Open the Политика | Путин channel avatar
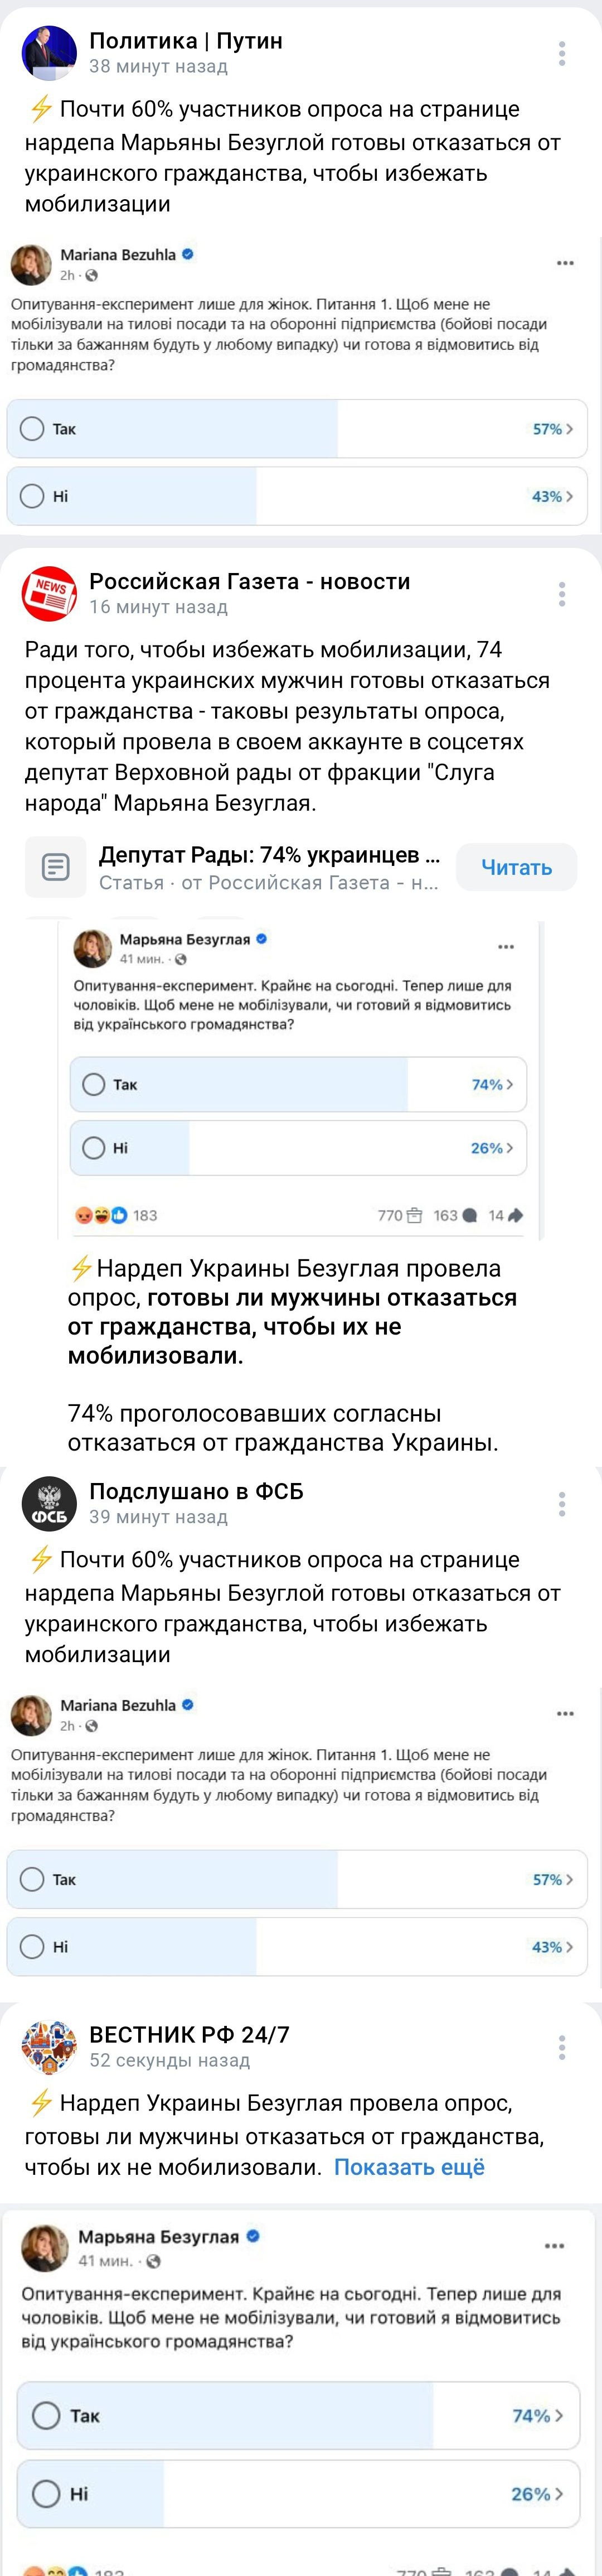602x2576 pixels. (x=49, y=52)
